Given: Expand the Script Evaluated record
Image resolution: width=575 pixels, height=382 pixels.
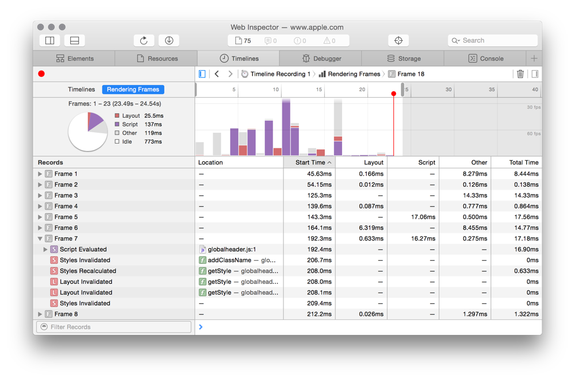Looking at the screenshot, I should [x=45, y=249].
